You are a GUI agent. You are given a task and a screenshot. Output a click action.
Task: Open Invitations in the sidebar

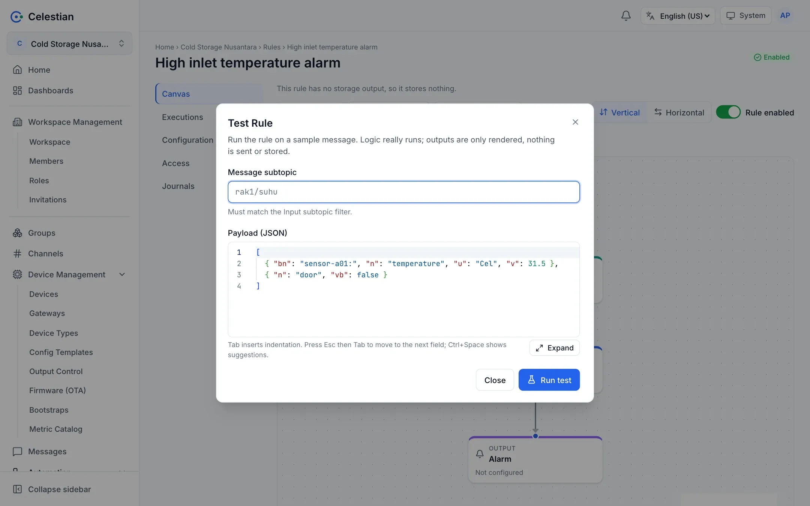48,200
